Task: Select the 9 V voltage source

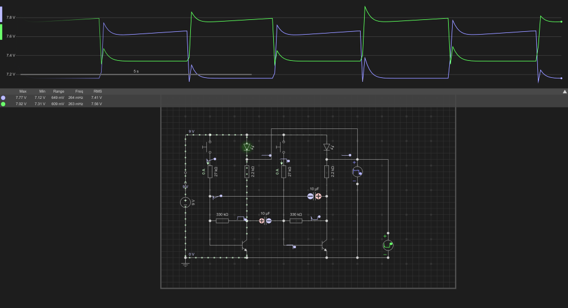Action: [x=185, y=202]
